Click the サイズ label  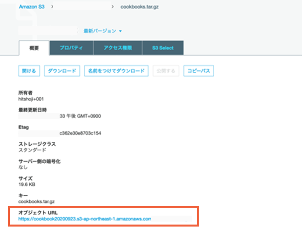pyautogui.click(x=25, y=178)
